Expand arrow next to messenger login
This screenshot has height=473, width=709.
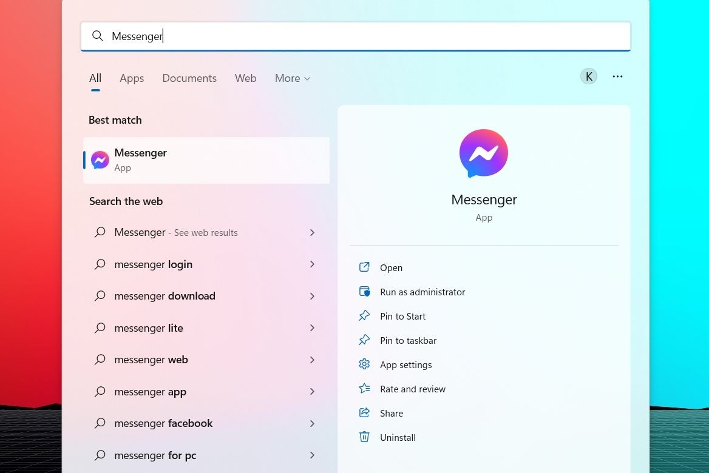point(312,264)
